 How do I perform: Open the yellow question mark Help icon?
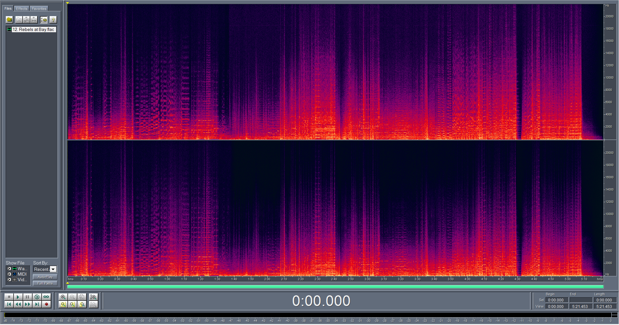pyautogui.click(x=53, y=20)
